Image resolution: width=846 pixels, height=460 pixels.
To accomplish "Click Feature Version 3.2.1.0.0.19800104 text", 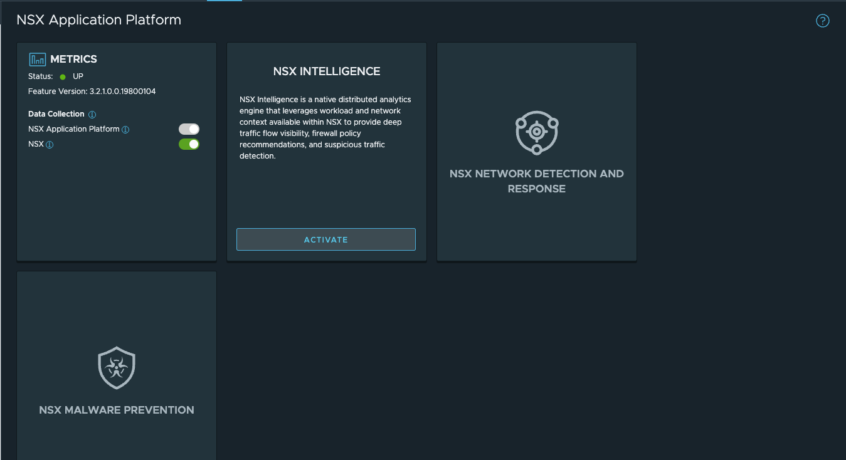I will pos(92,91).
